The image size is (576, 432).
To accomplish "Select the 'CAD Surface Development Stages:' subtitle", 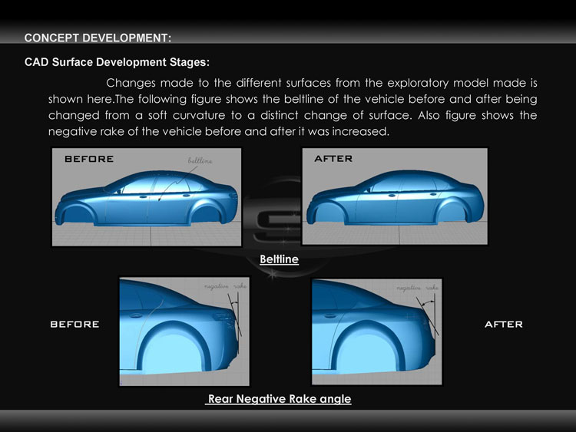I will [117, 62].
